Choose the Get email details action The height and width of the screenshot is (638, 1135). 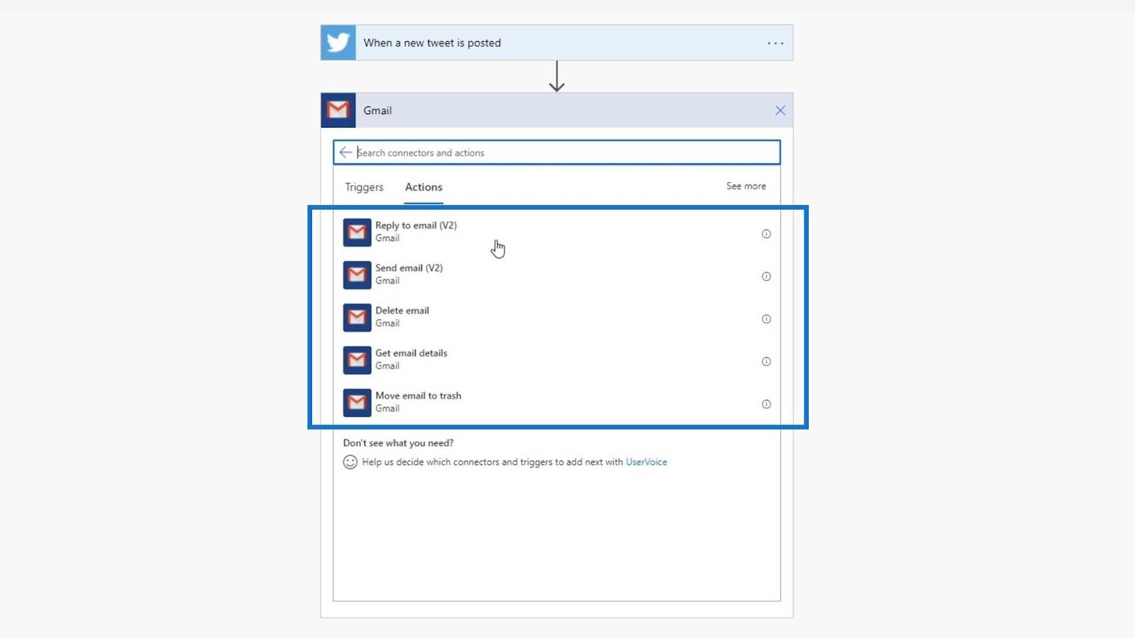tap(557, 359)
